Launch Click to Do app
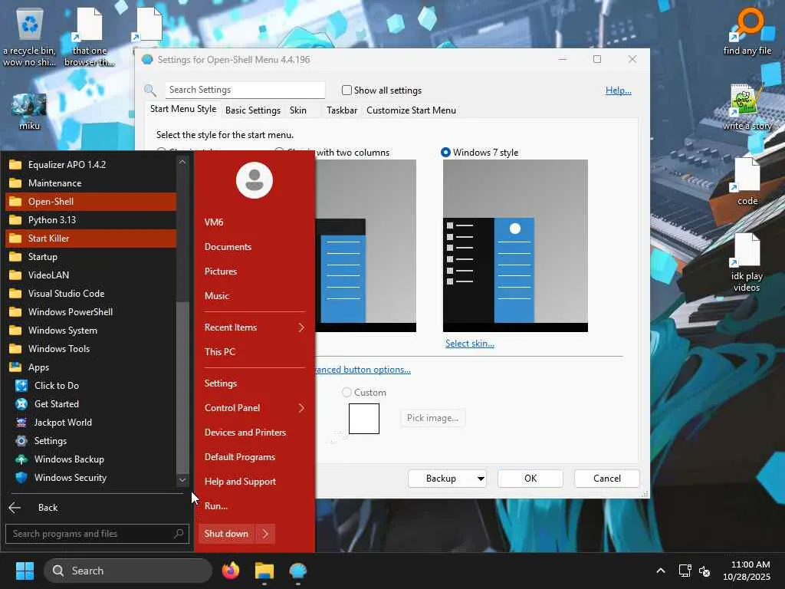The image size is (785, 589). click(90, 386)
